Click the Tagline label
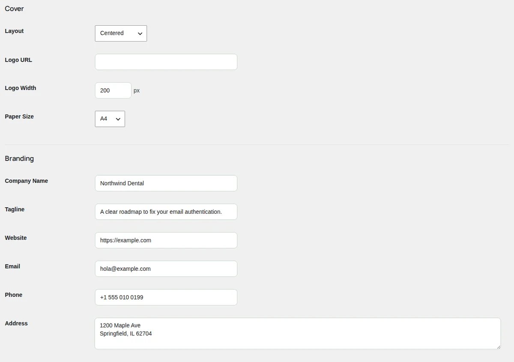 click(15, 209)
